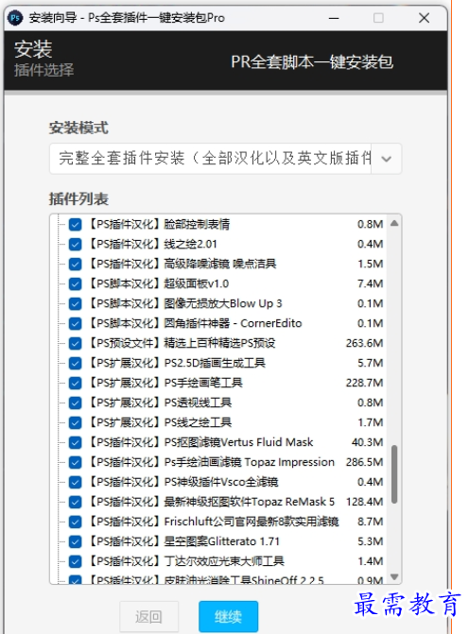The height and width of the screenshot is (634, 469).
Task: Uncheck the 脸部控制表情 plugin checkbox
Action: (76, 225)
